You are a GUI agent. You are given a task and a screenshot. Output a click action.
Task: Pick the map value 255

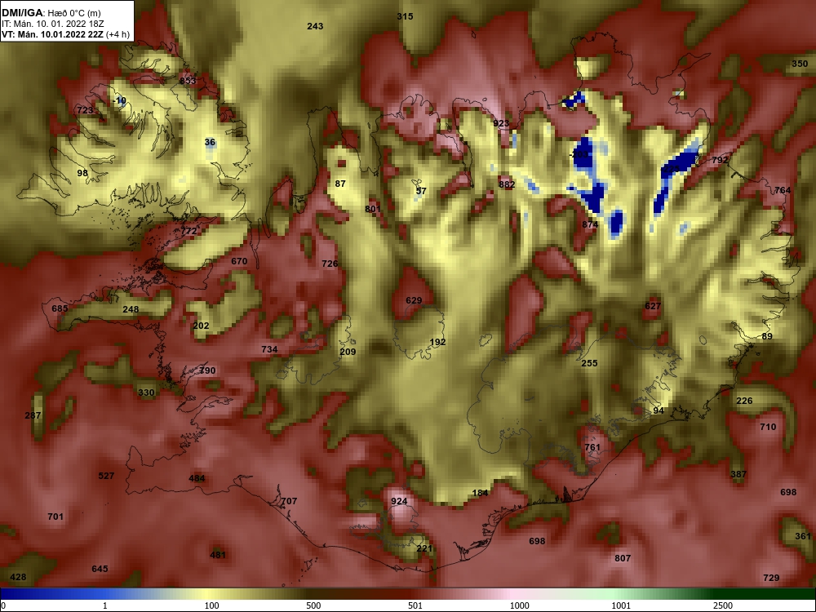click(x=589, y=363)
